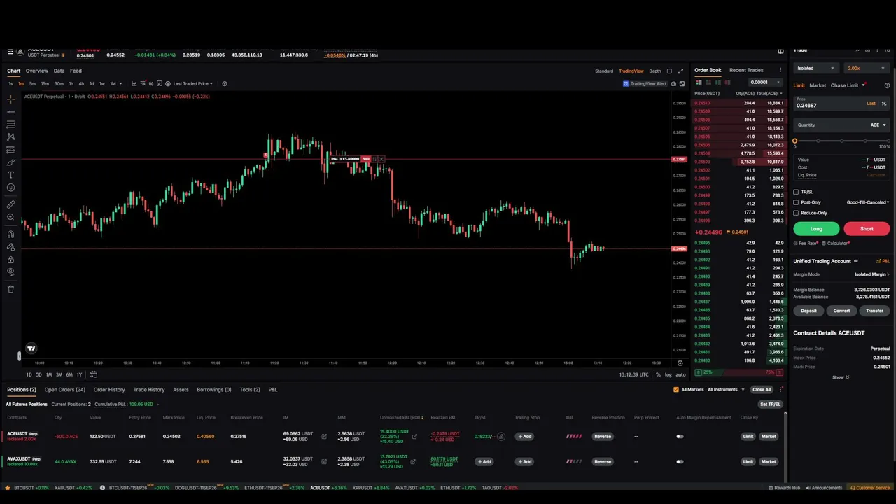Click Reverse for the AVAXUSDT position
The height and width of the screenshot is (504, 896).
click(x=603, y=461)
